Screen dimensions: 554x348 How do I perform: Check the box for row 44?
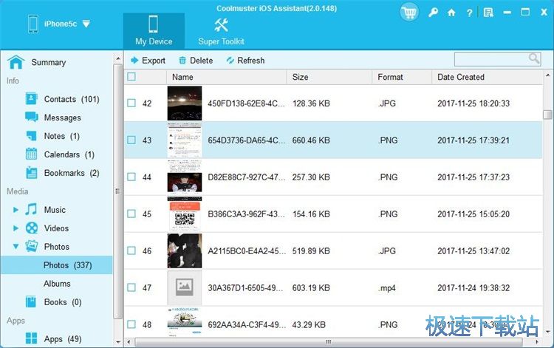(131, 177)
